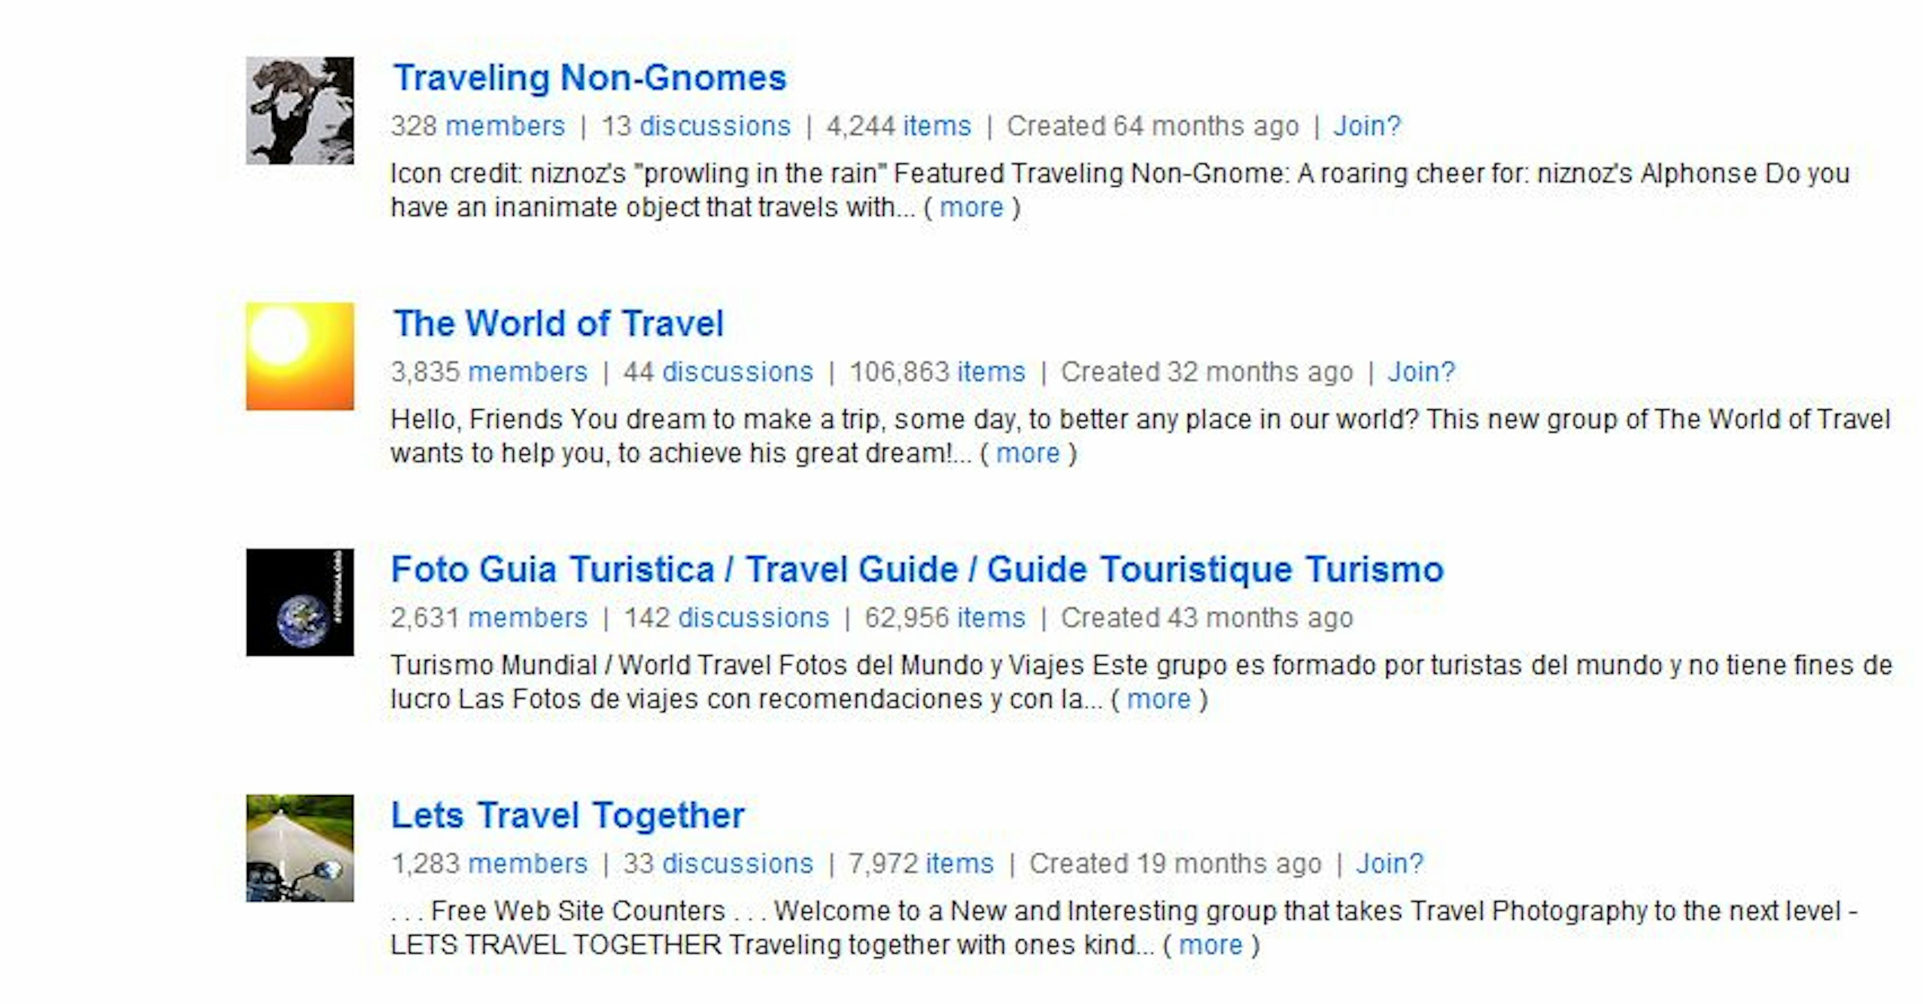This screenshot has height=1004, width=1923.
Task: Click the Lets Travel Together road icon
Action: click(299, 847)
